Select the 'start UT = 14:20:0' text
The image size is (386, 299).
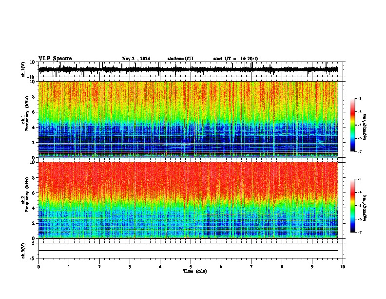(235, 59)
